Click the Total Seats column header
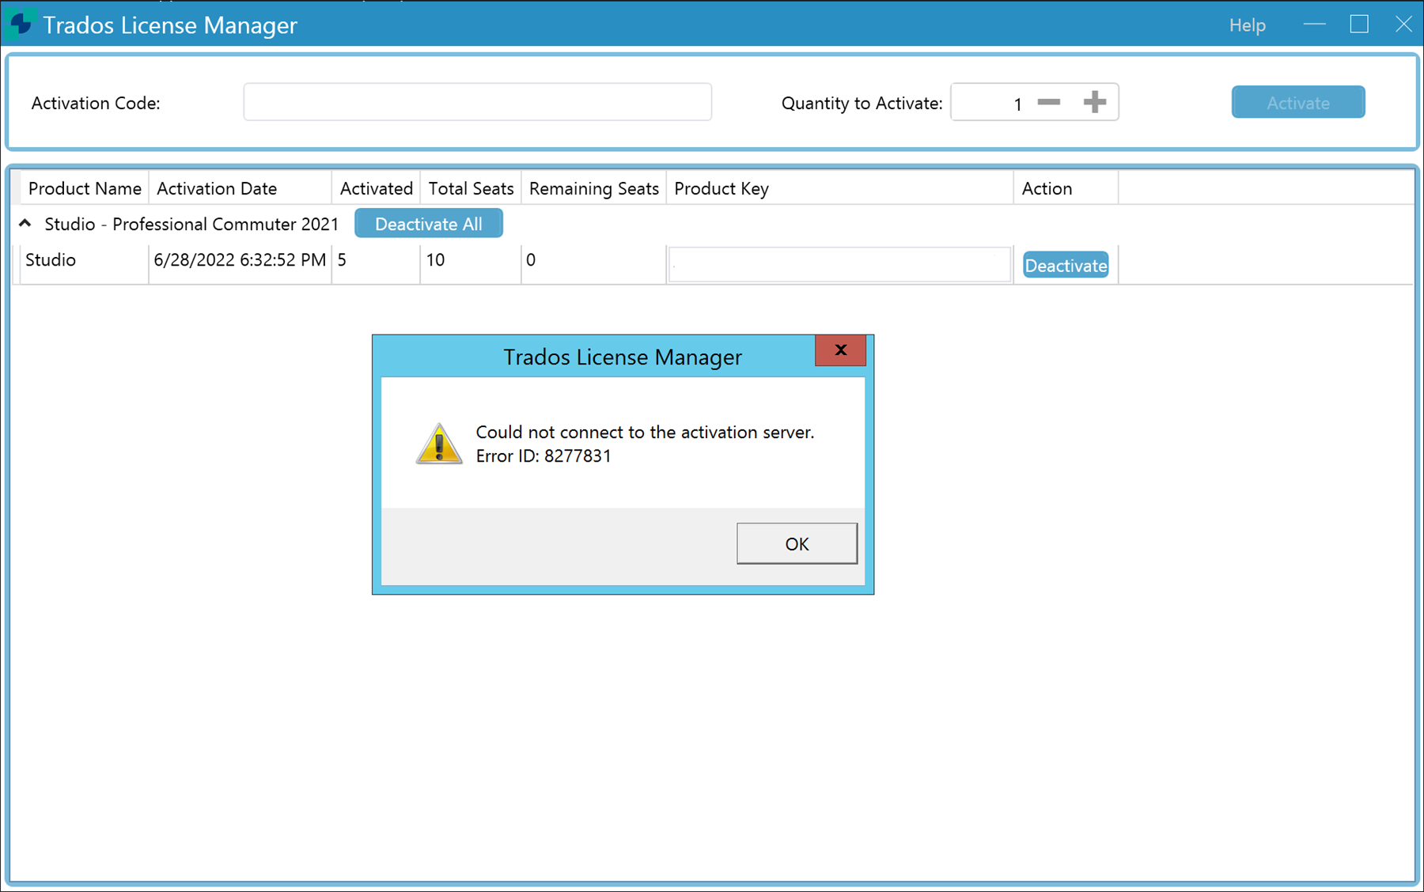This screenshot has width=1424, height=892. point(471,188)
